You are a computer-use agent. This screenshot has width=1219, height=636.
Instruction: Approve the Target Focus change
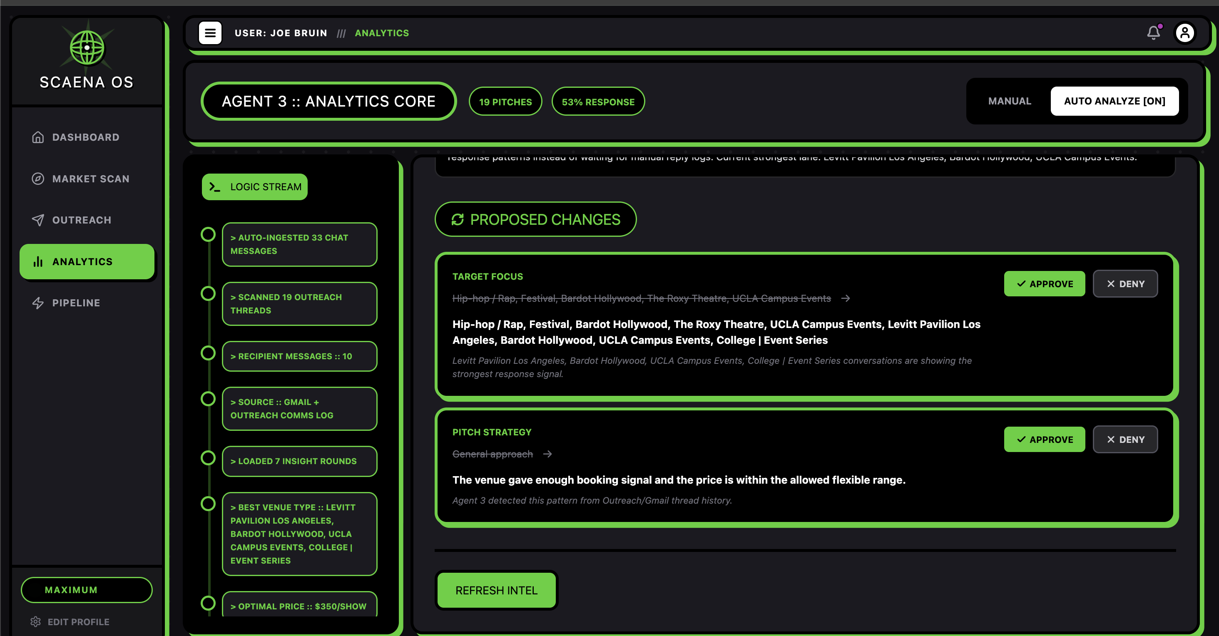point(1045,284)
